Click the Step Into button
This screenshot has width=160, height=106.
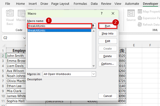pyautogui.click(x=108, y=33)
